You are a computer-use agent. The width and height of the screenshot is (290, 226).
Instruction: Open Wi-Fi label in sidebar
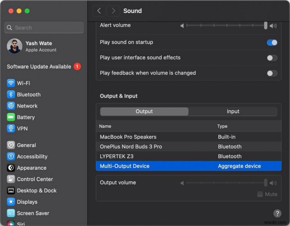[x=24, y=83]
